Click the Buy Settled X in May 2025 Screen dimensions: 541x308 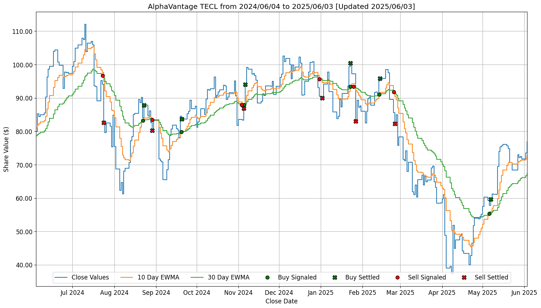[x=491, y=199]
